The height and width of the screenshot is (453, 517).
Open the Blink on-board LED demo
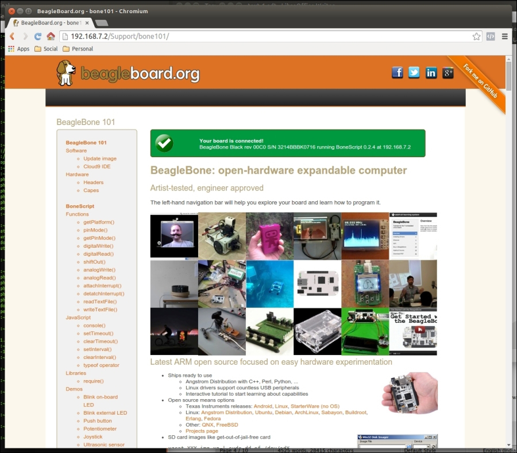[101, 401]
